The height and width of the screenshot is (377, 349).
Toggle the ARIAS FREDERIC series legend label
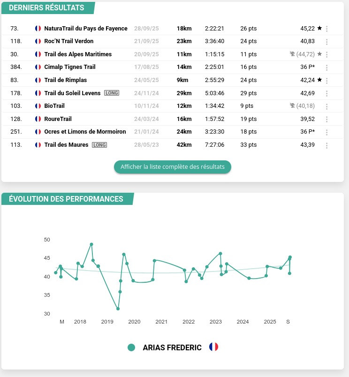172,347
